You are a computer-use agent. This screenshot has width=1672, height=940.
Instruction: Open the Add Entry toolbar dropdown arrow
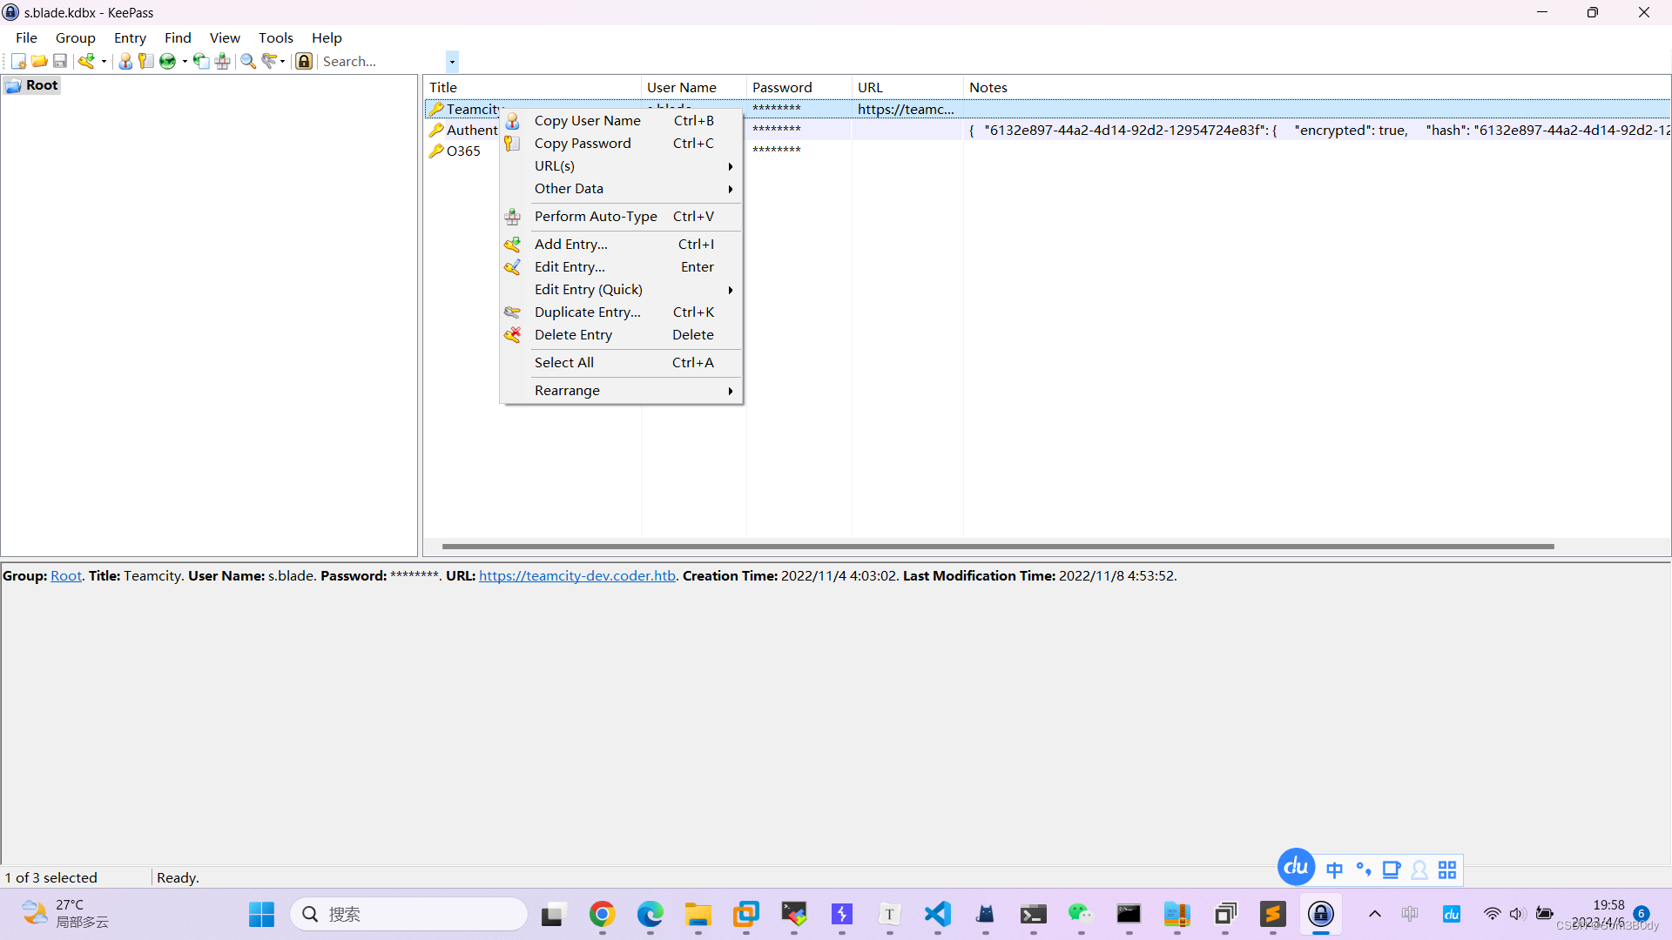(104, 61)
